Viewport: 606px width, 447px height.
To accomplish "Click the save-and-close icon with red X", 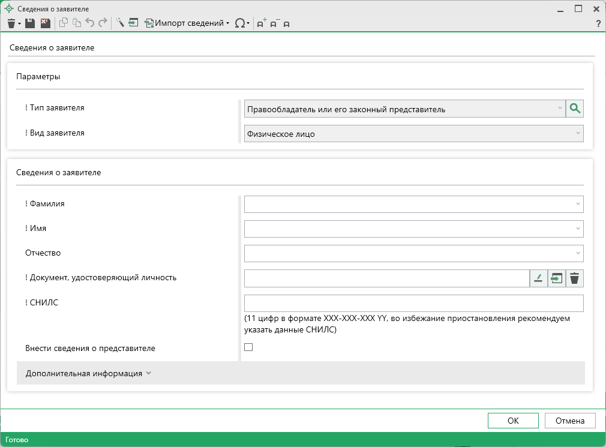I will point(45,23).
